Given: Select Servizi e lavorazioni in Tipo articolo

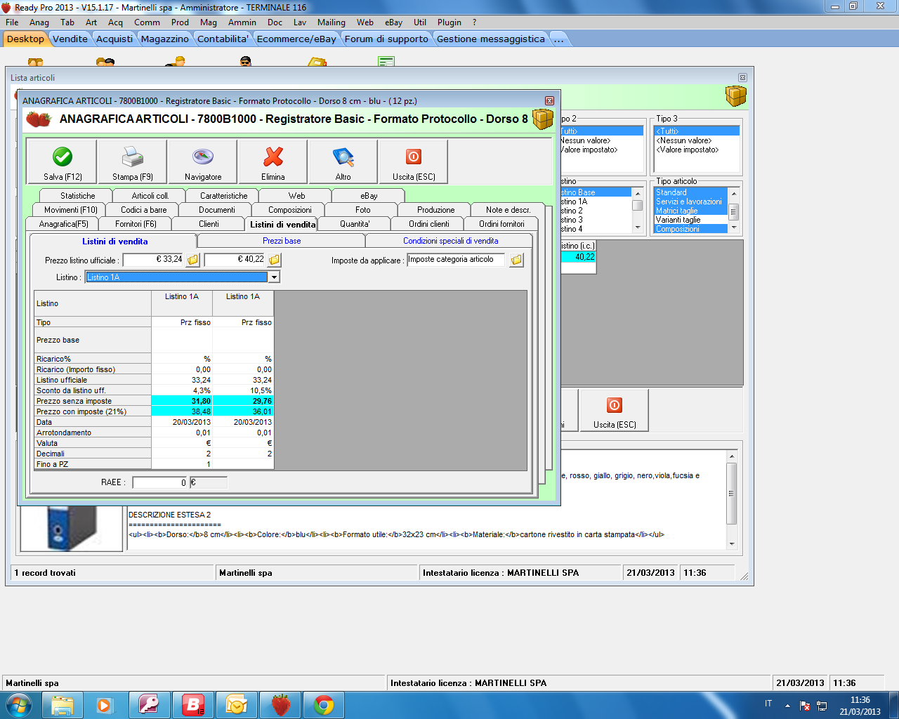Looking at the screenshot, I should click(690, 202).
